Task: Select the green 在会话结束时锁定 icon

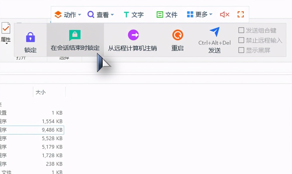Action: [x=75, y=35]
